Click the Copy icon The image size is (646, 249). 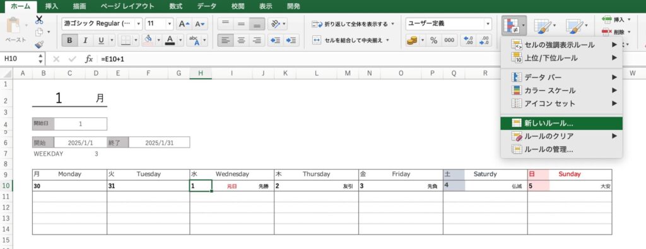point(39,32)
